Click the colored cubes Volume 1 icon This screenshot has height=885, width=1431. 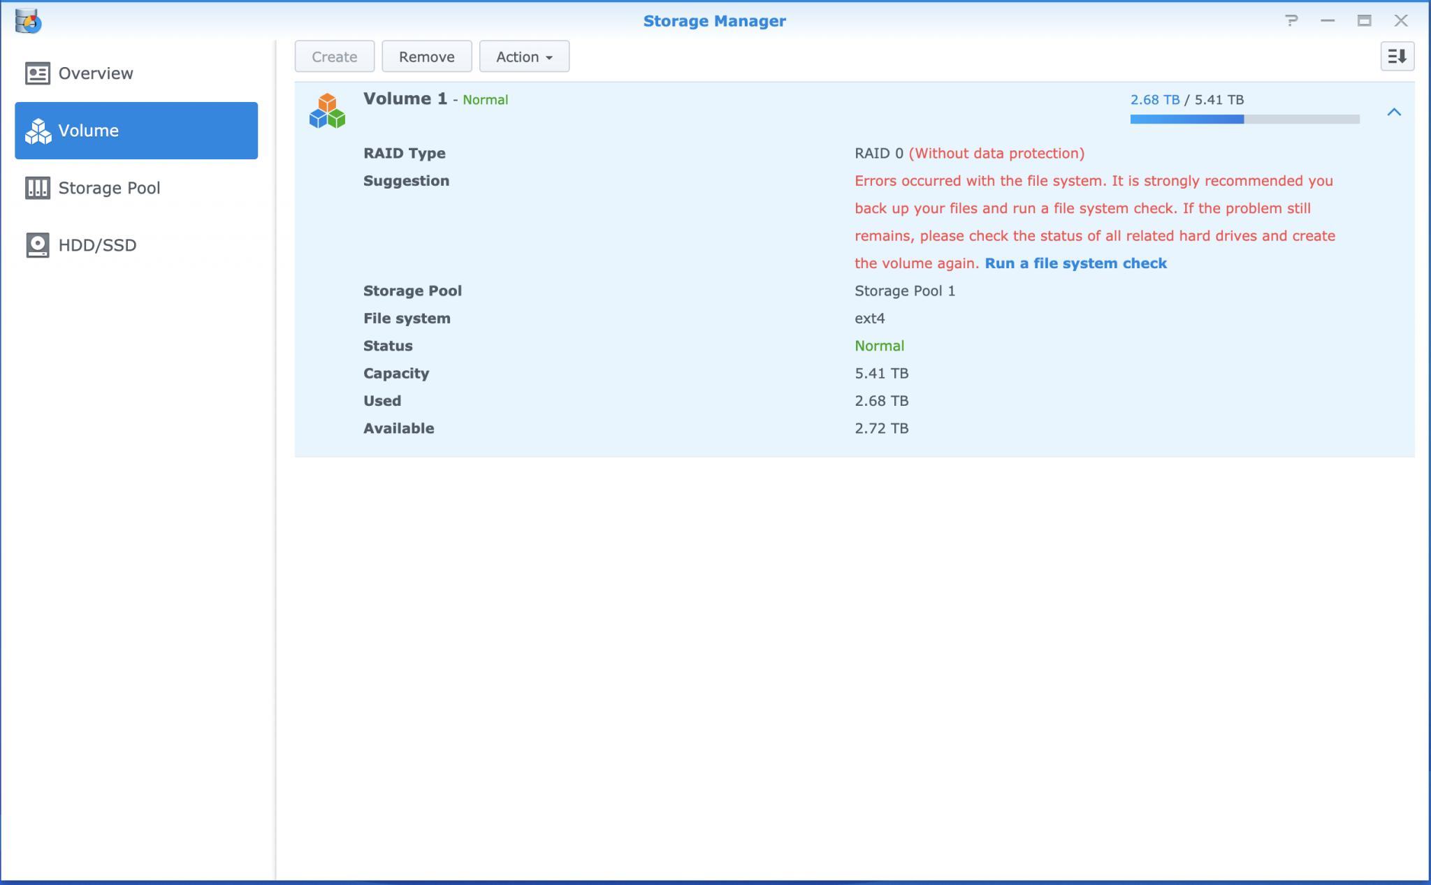pyautogui.click(x=327, y=111)
